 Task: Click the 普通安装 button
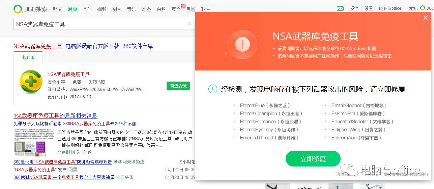(x=178, y=86)
